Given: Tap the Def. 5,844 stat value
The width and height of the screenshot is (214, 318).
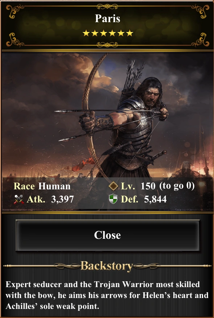Looking at the screenshot, I should tap(144, 199).
